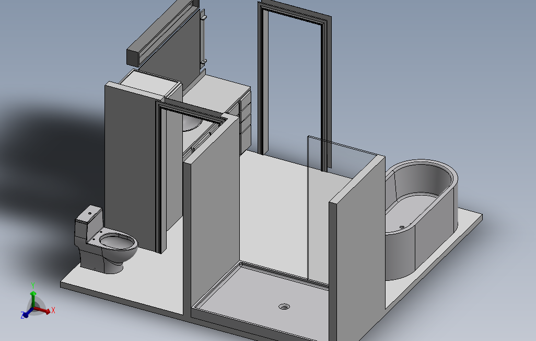Click the shower tray drain hole
This screenshot has width=536, height=341.
(284, 307)
